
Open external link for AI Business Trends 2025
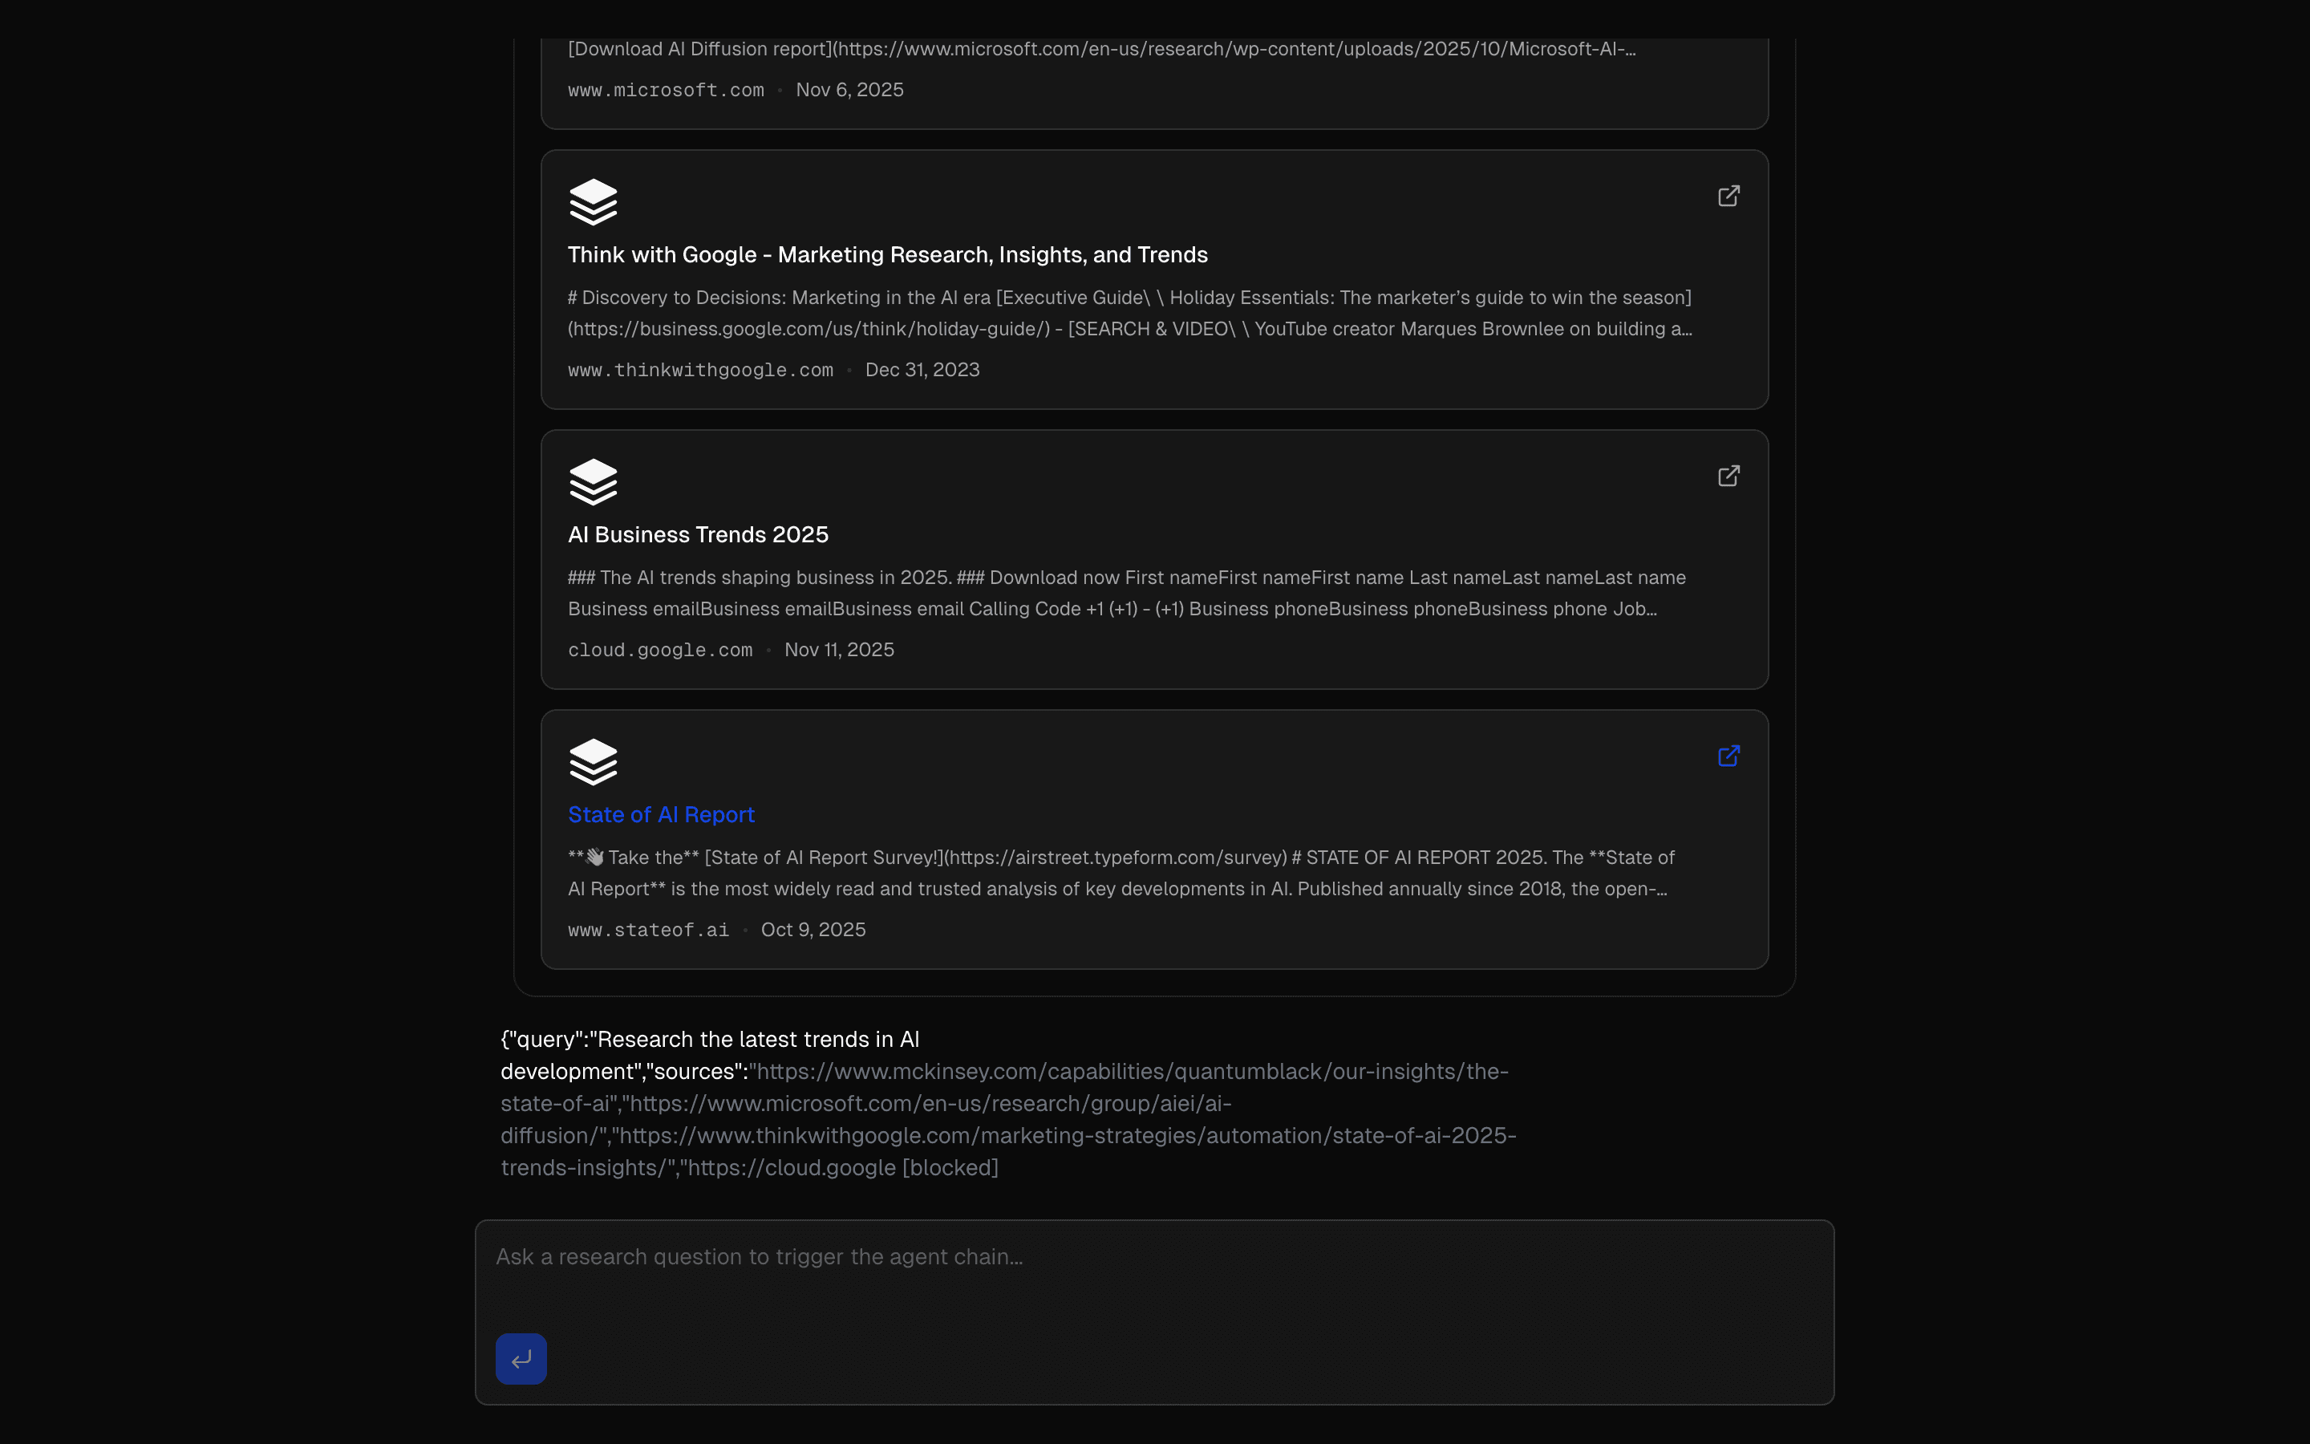click(1728, 475)
